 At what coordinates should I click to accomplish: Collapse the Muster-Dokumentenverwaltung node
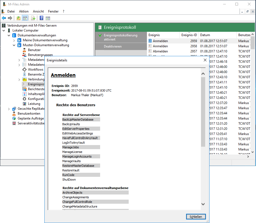click(14, 45)
